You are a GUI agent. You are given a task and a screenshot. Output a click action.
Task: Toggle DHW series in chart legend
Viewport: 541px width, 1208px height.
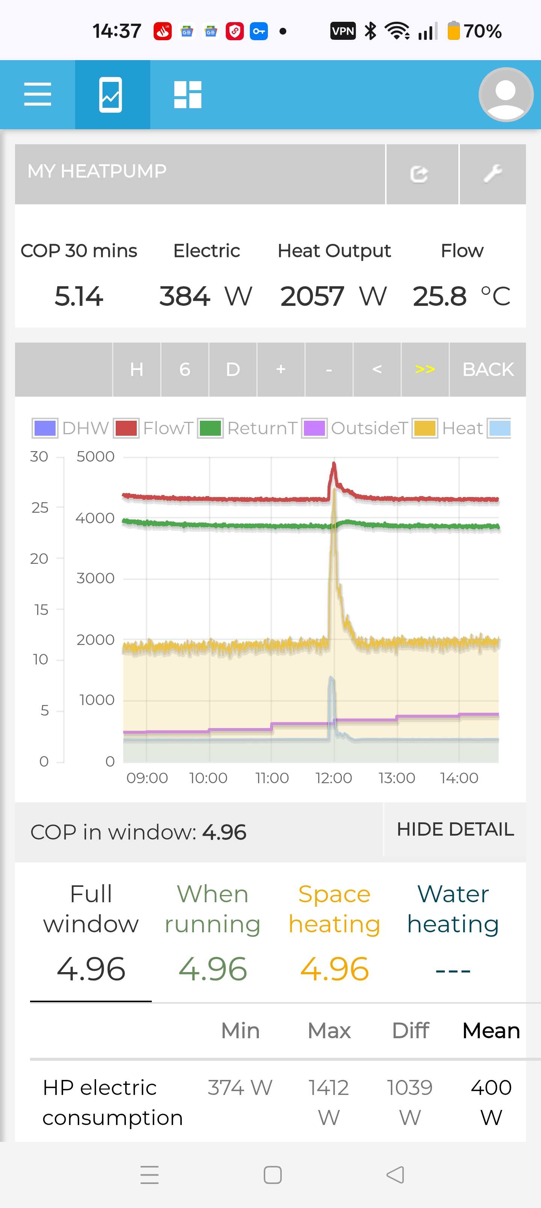71,428
